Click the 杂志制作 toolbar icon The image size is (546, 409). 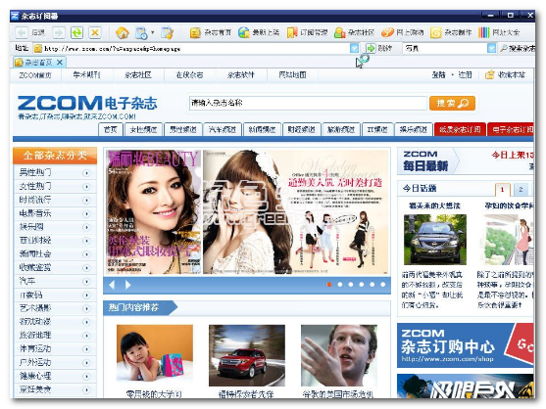tap(451, 32)
